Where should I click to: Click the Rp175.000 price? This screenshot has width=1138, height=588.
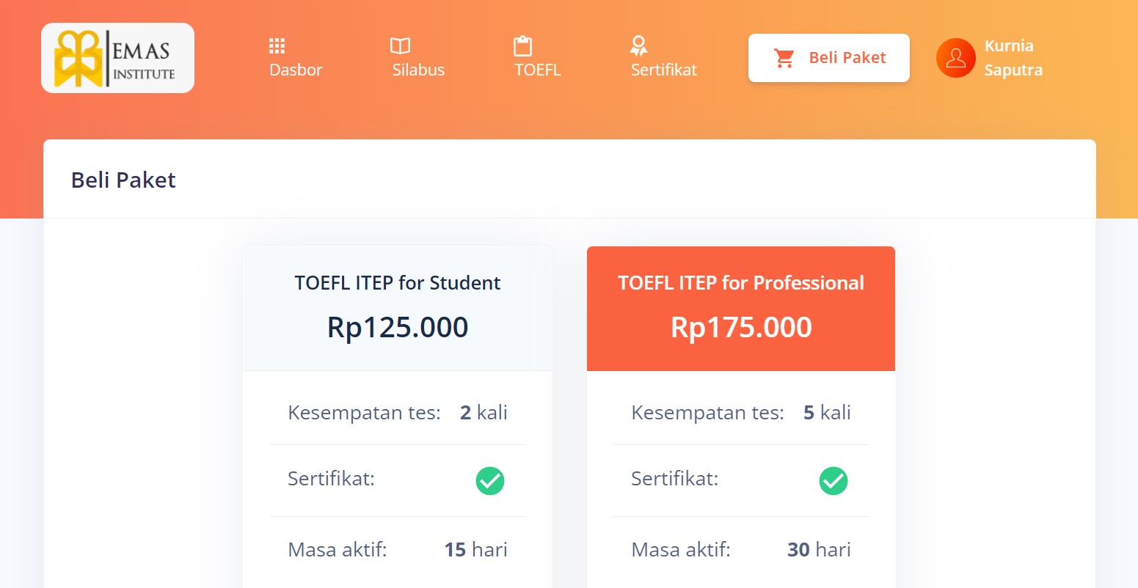[x=741, y=327]
